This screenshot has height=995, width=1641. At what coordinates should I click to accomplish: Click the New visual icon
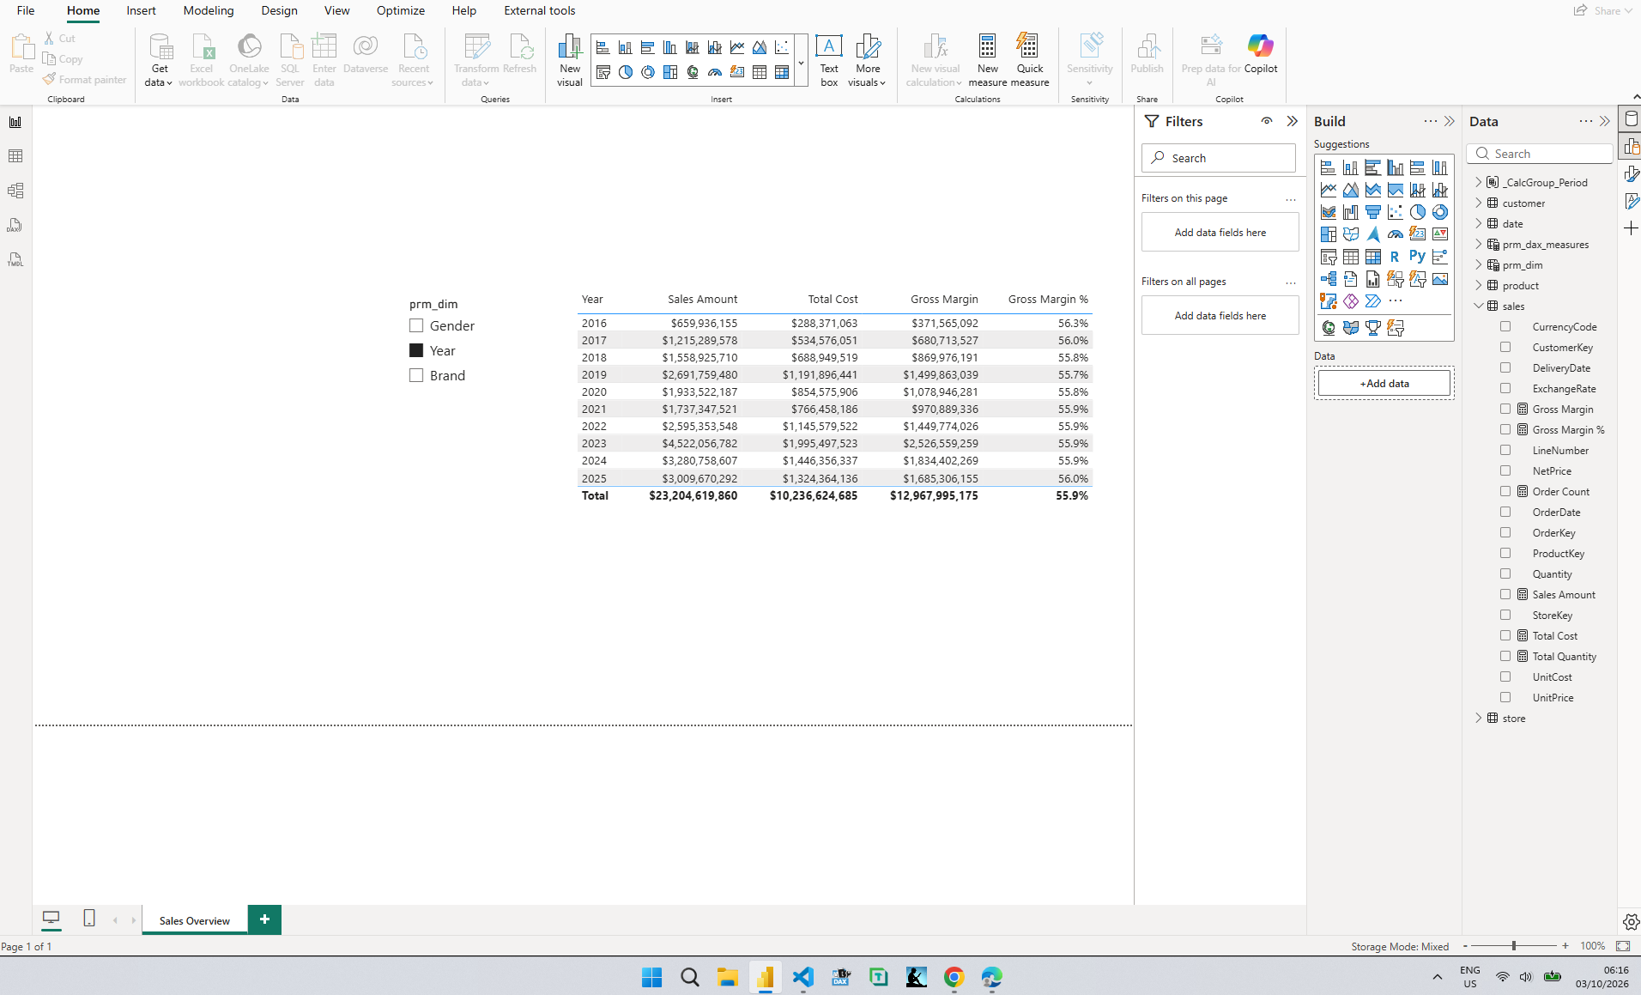click(570, 60)
